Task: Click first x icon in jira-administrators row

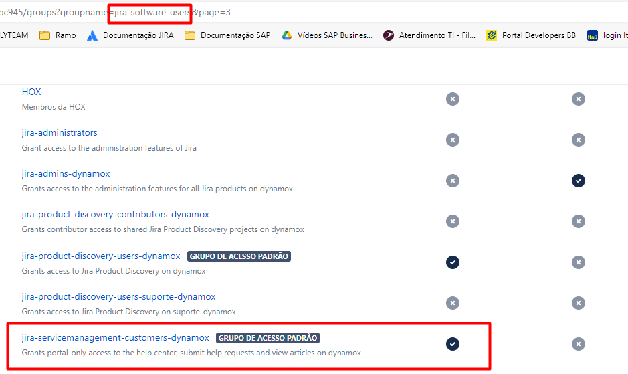Action: (x=453, y=140)
